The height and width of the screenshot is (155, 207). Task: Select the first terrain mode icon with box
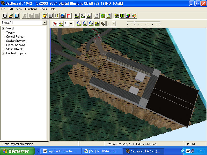click(77, 16)
